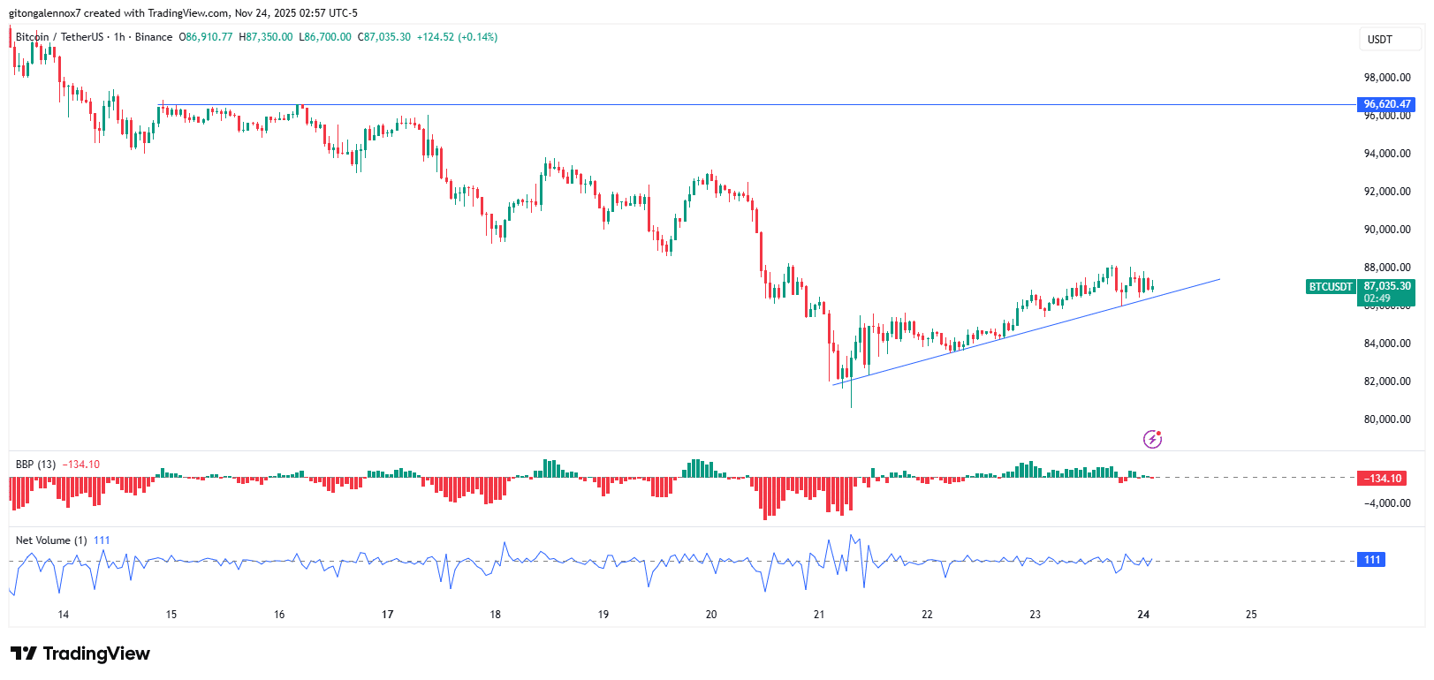The width and height of the screenshot is (1434, 680).
Task: Click the 80,000.00 price axis label
Action: pos(1386,419)
